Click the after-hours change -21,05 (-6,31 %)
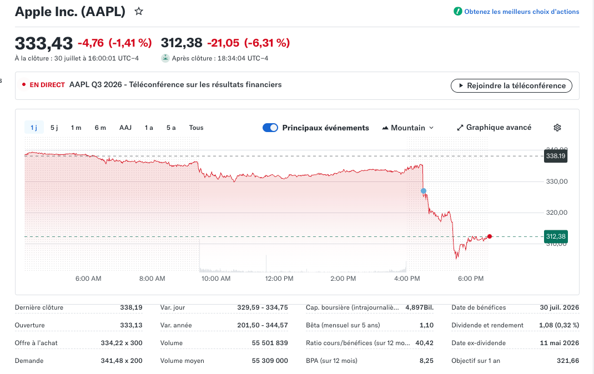 [x=249, y=43]
